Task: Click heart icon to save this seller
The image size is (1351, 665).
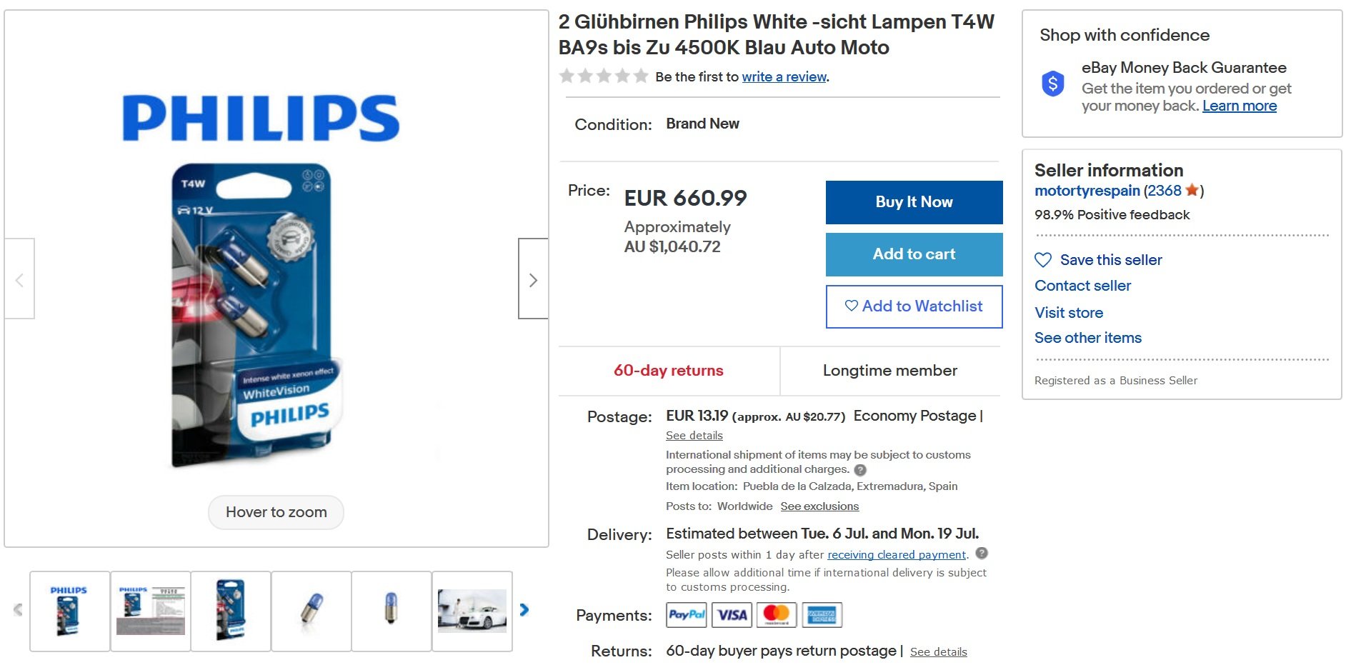Action: click(x=1043, y=260)
